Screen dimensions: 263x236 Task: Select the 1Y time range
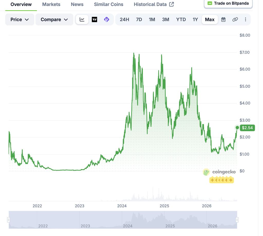click(195, 20)
